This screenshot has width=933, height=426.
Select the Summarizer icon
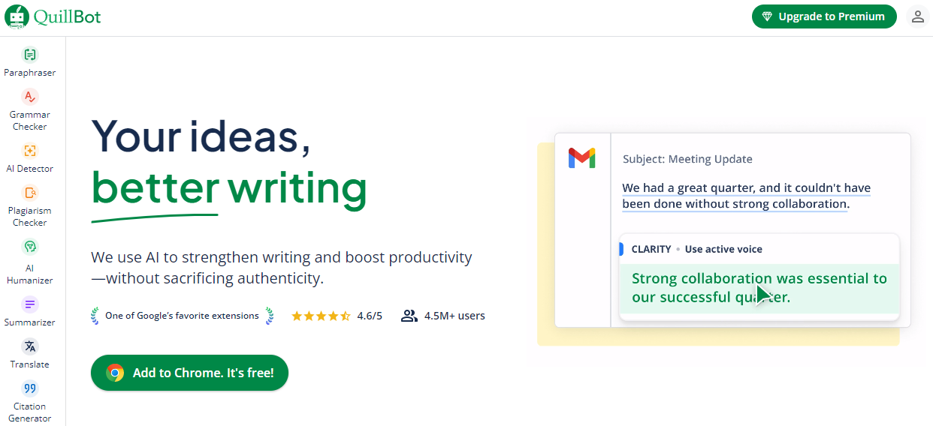(x=30, y=304)
